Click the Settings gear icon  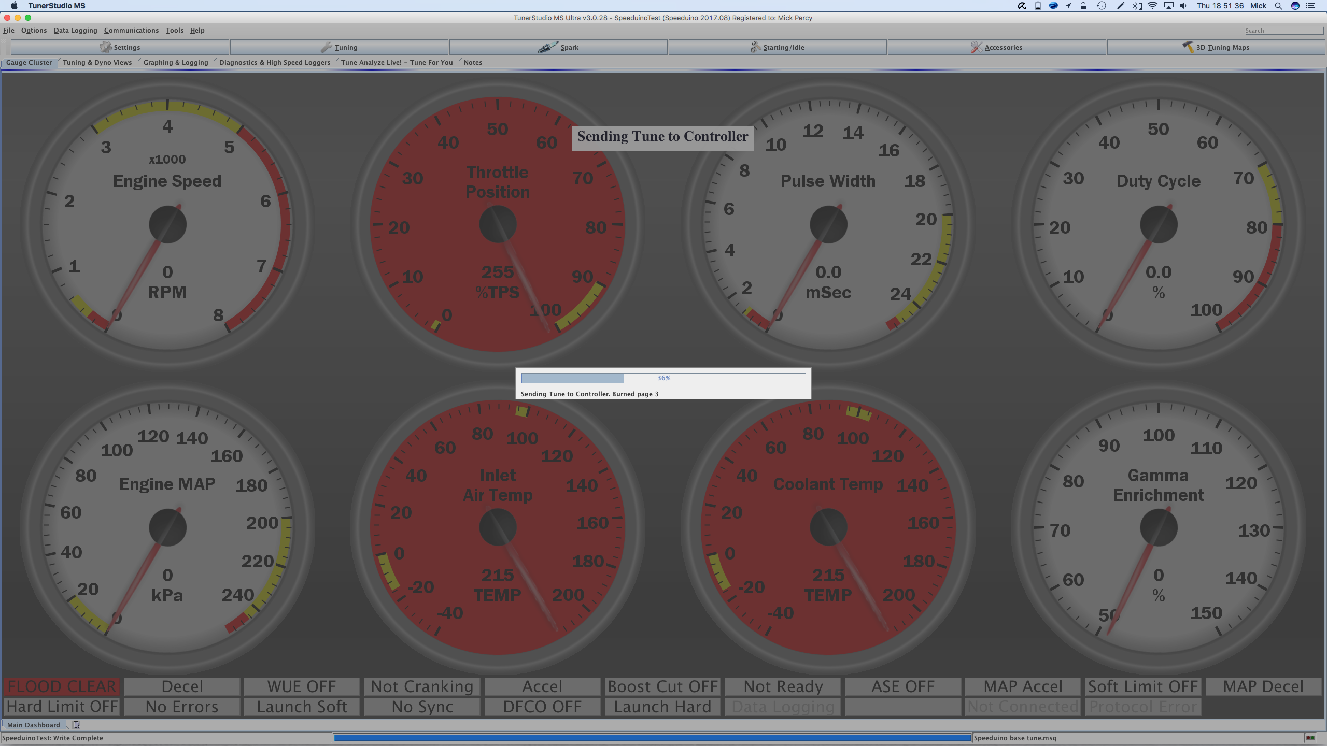[x=105, y=47]
